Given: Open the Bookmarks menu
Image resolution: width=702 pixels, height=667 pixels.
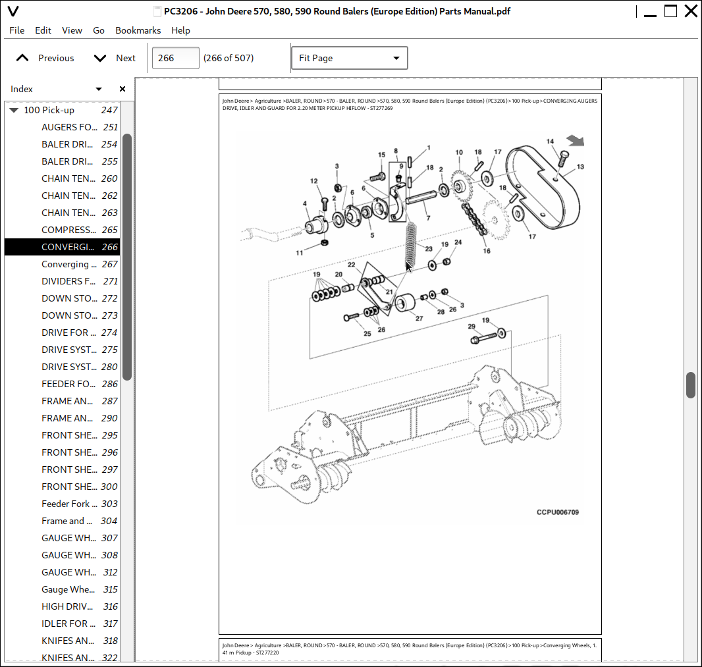Looking at the screenshot, I should click(138, 30).
